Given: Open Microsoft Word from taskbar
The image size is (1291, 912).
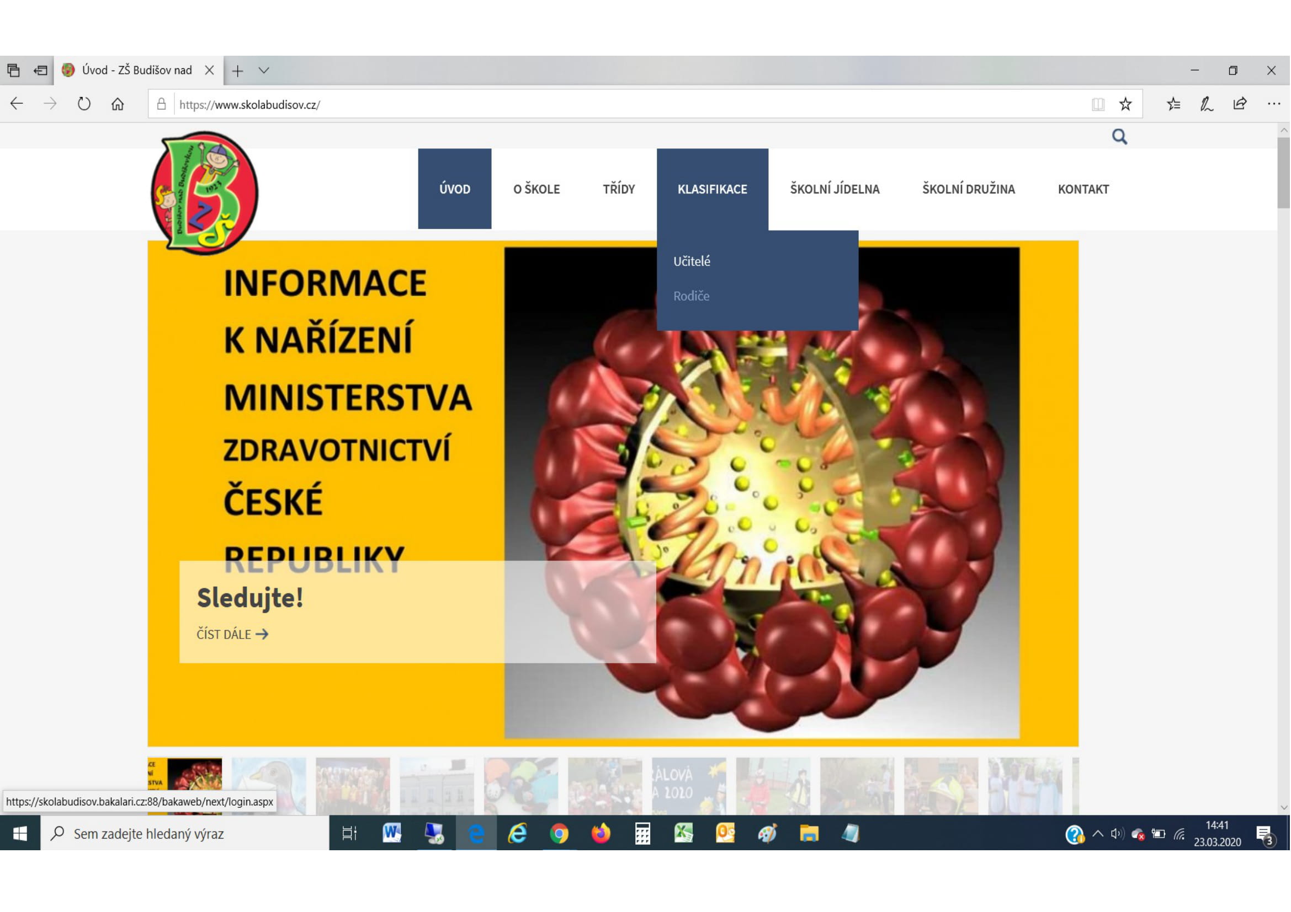Looking at the screenshot, I should point(392,833).
